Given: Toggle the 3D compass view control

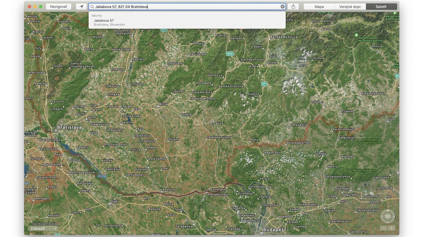Looking at the screenshot, I should (388, 216).
